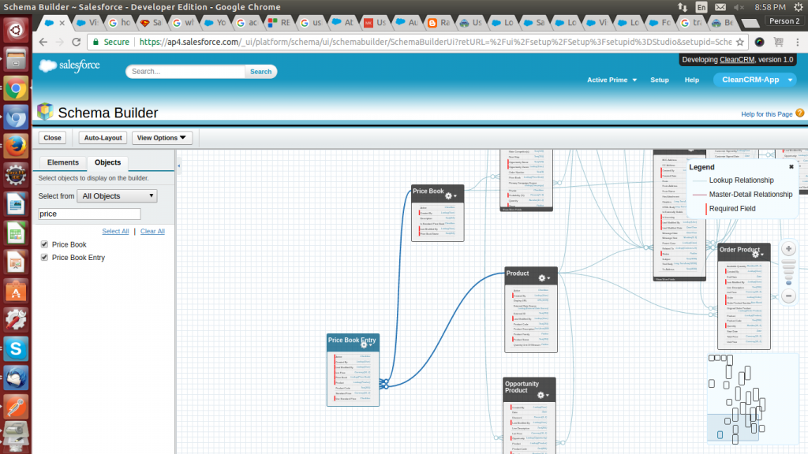Expand the View Options dropdown
This screenshot has width=808, height=454.
(x=162, y=138)
